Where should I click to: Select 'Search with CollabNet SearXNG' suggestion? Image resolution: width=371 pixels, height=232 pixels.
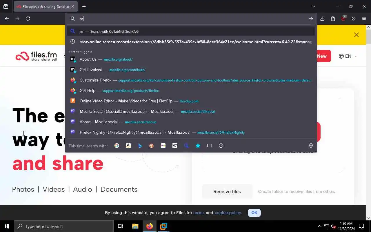[x=191, y=31]
